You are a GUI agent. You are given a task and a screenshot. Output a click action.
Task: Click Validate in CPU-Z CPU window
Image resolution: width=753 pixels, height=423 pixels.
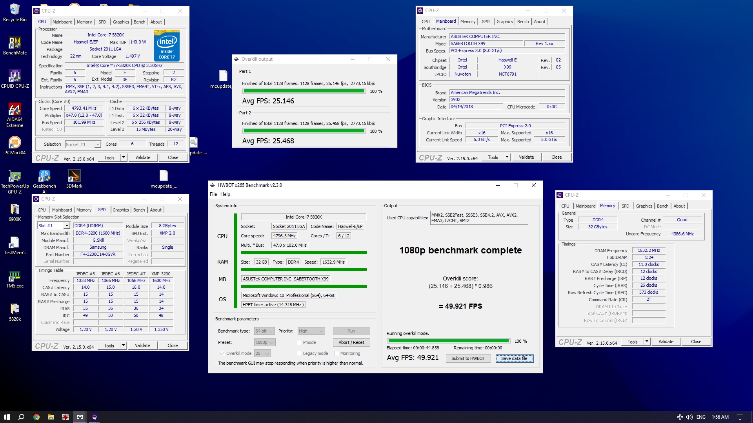(143, 157)
